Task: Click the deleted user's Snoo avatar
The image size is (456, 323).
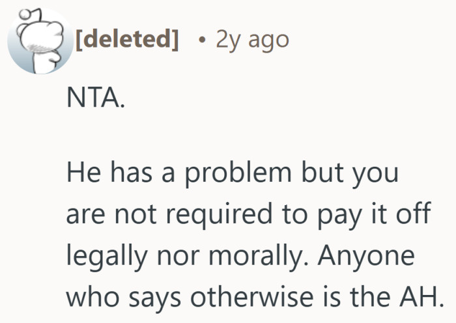Action: click(x=37, y=41)
